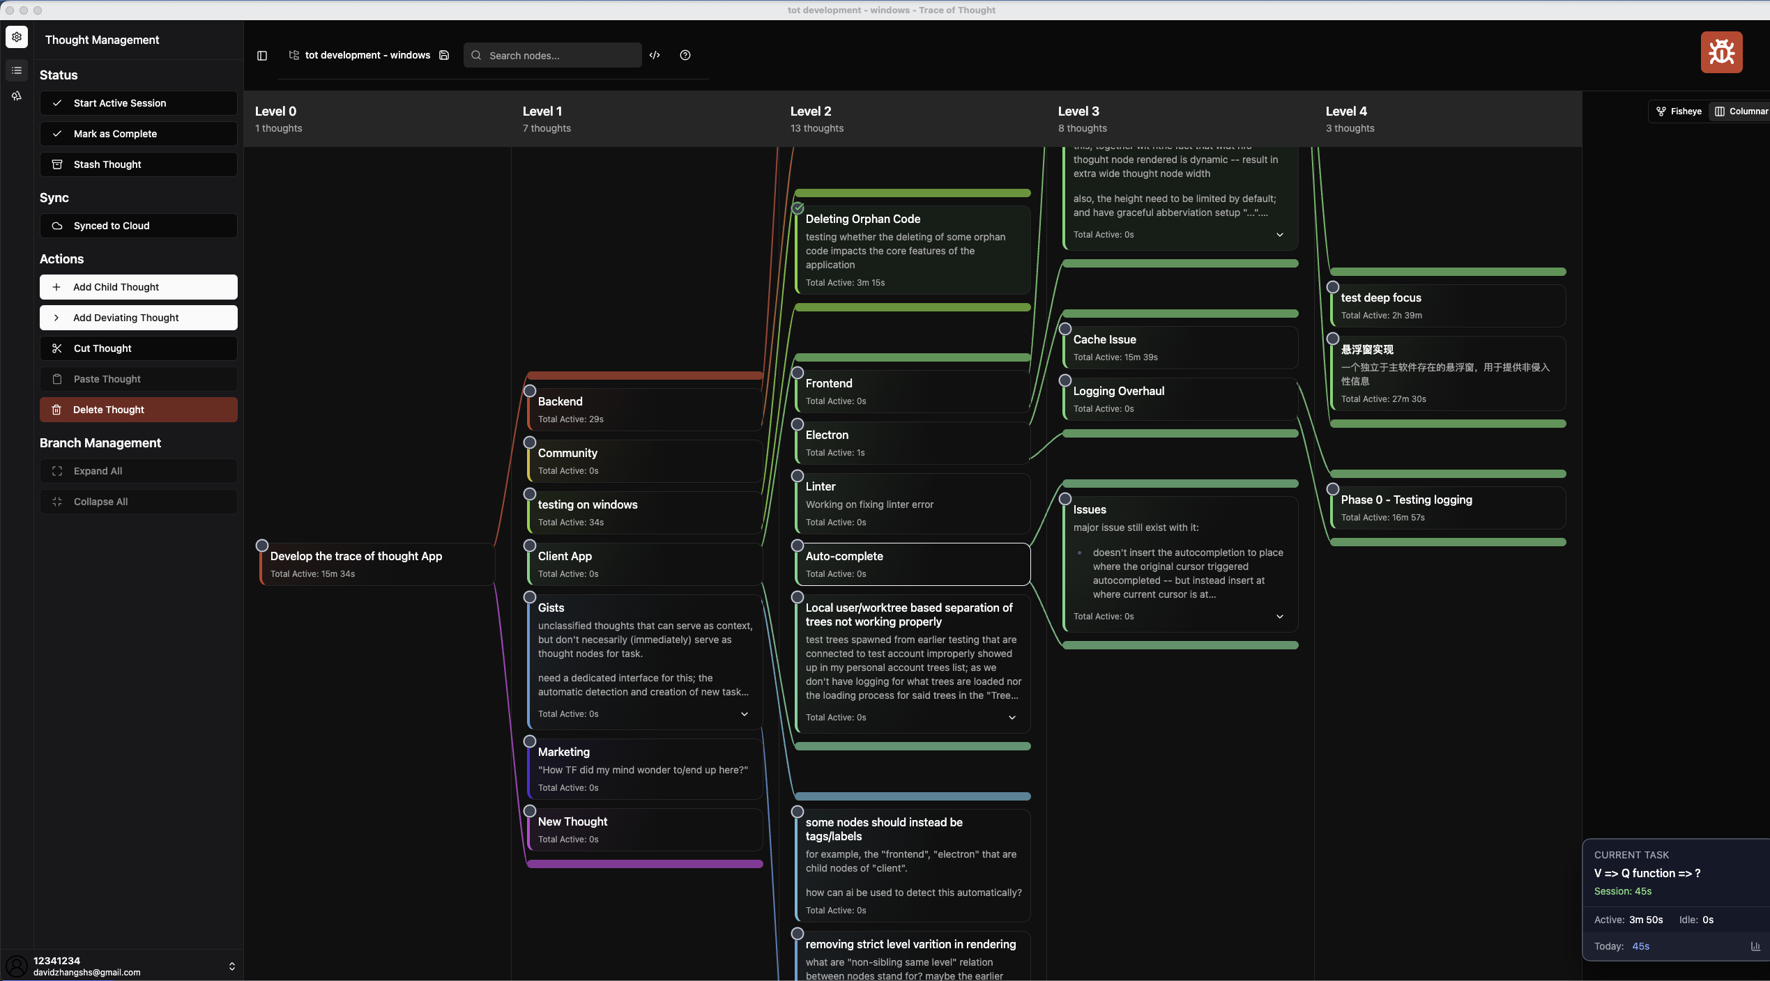The height and width of the screenshot is (981, 1770).
Task: Select the Auto-complete thought node
Action: (x=913, y=564)
